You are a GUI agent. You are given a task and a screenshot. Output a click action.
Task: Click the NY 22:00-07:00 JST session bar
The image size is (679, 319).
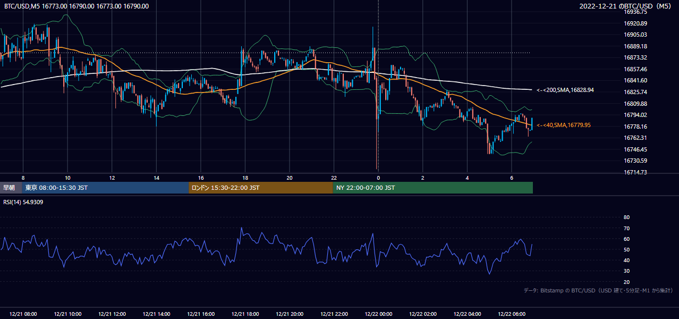click(433, 188)
